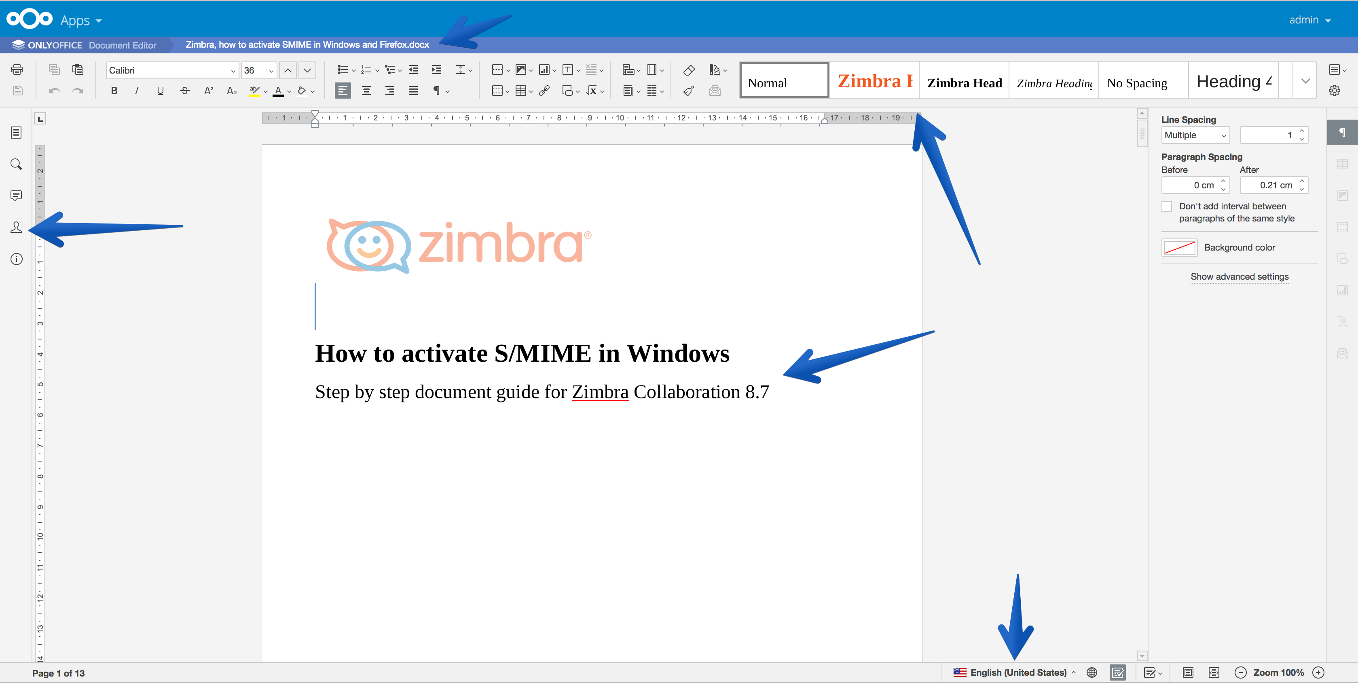
Task: Enable center text alignment
Action: point(366,91)
